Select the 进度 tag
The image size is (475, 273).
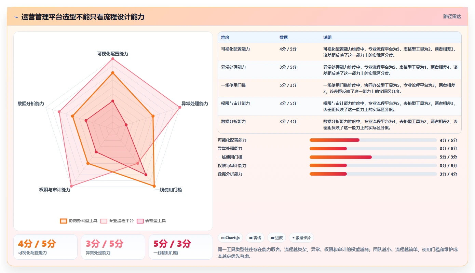276,238
